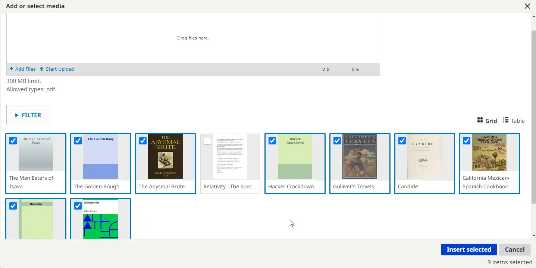
Task: Expand the Filter section
Action: (28, 115)
